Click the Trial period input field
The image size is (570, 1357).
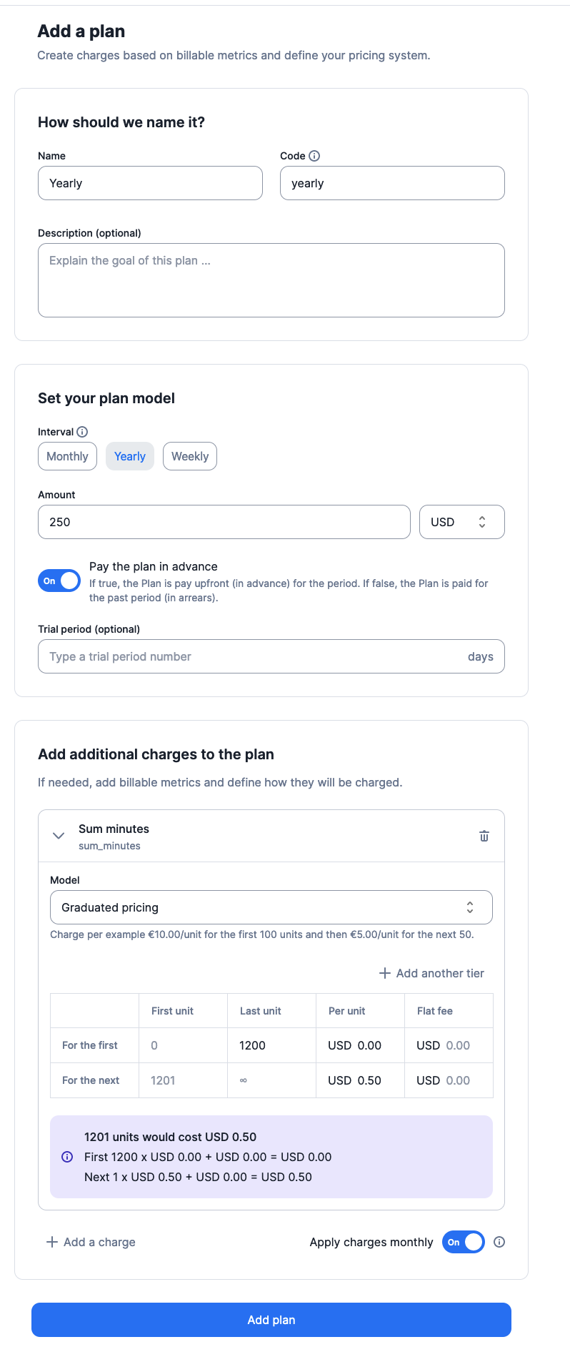(271, 656)
